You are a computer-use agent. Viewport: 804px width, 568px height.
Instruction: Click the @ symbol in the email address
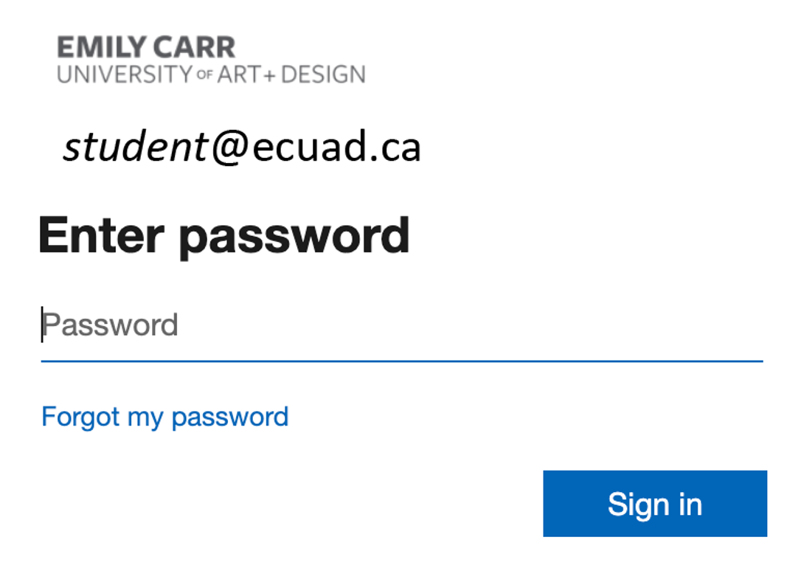pyautogui.click(x=230, y=147)
